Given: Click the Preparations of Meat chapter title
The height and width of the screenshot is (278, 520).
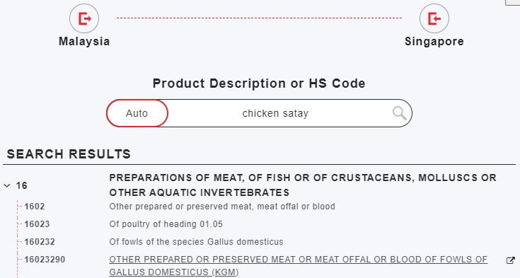Looking at the screenshot, I should (303, 185).
